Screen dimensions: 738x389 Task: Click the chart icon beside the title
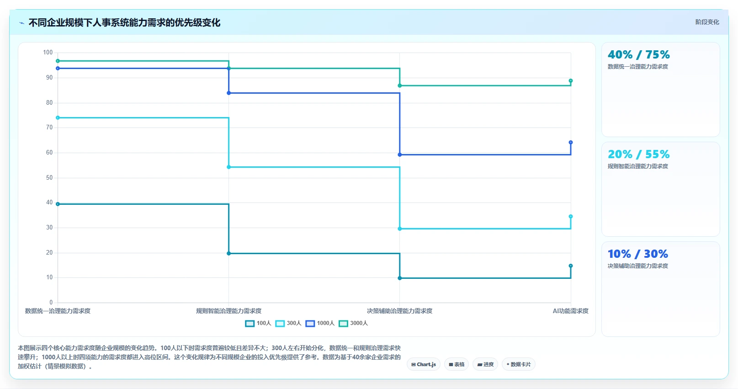coord(21,23)
